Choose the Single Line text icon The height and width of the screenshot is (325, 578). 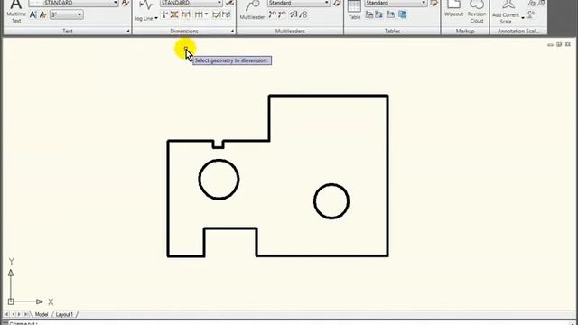click(33, 14)
